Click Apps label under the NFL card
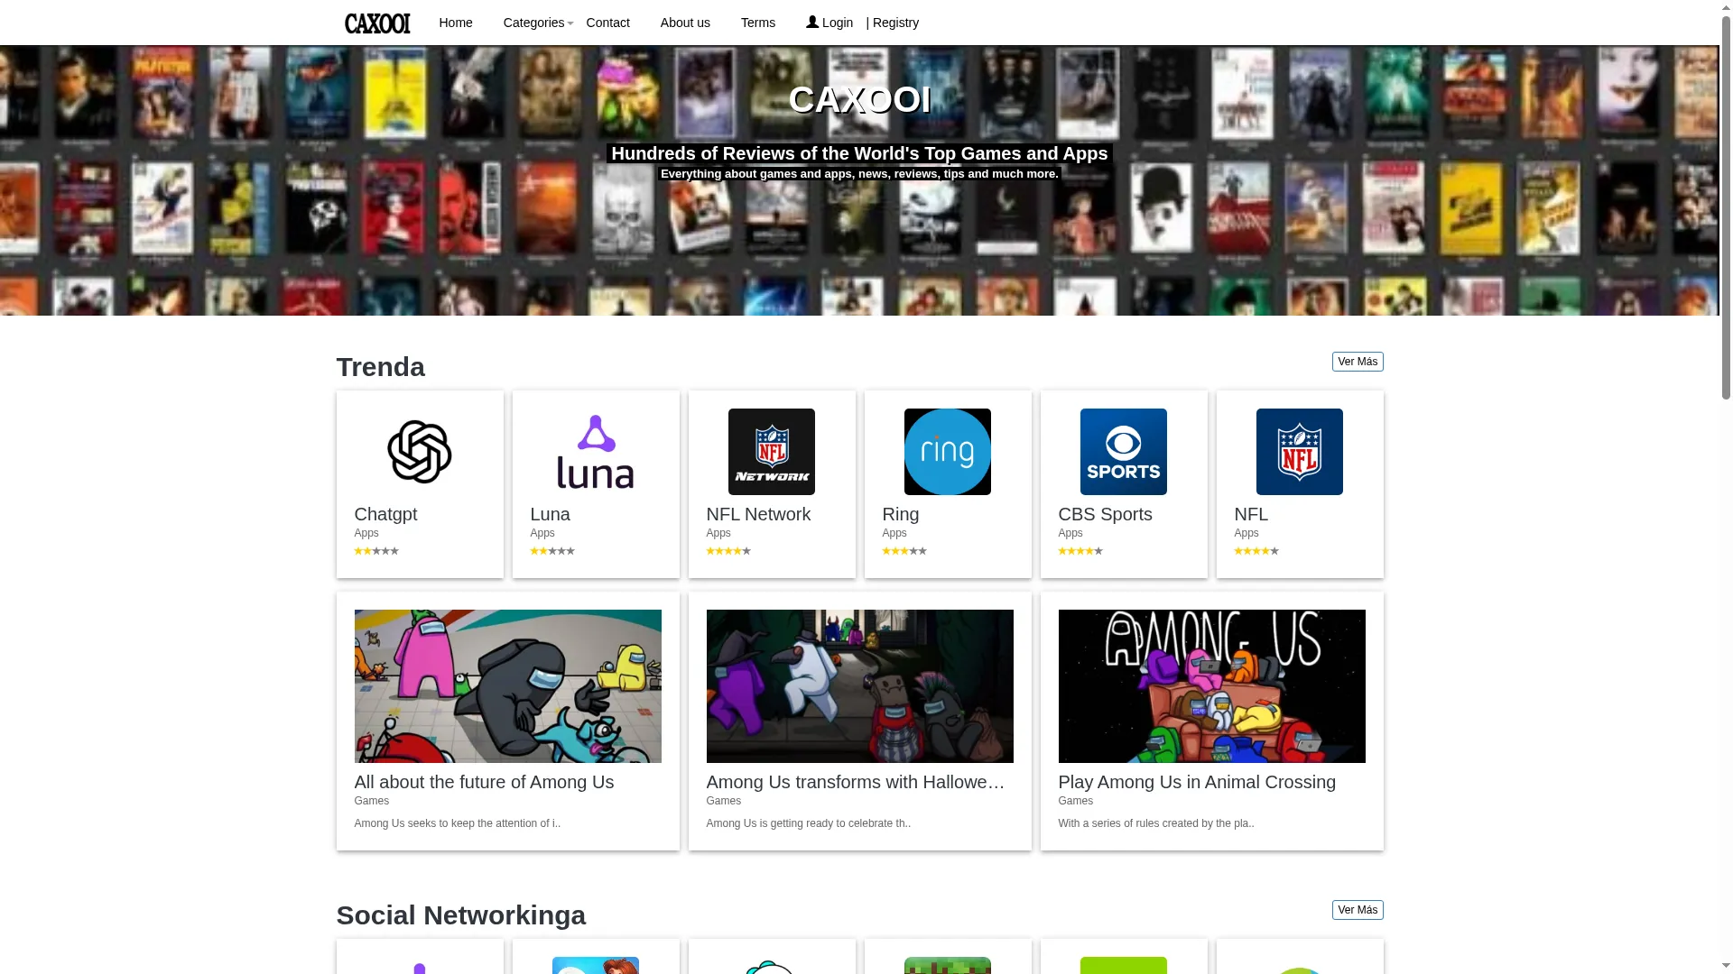 pyautogui.click(x=1246, y=533)
